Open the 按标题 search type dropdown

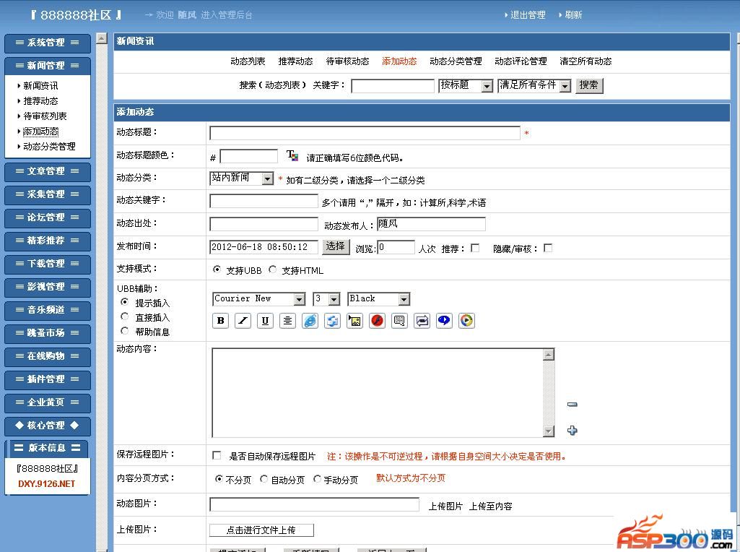tap(466, 85)
